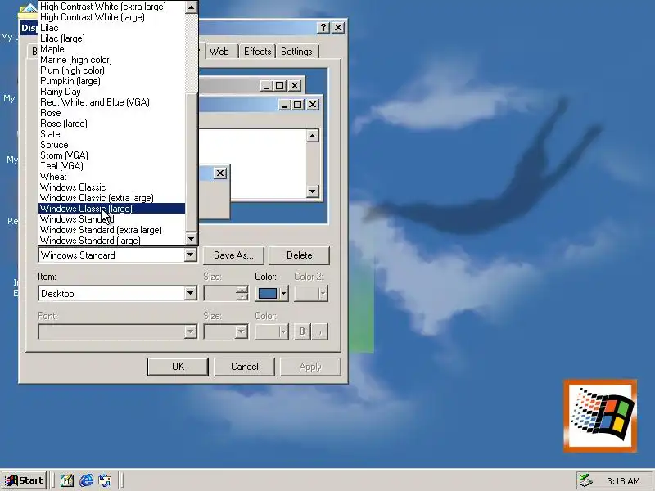The image size is (655, 491).
Task: Click preview window scrollbar up arrow
Action: click(x=313, y=136)
